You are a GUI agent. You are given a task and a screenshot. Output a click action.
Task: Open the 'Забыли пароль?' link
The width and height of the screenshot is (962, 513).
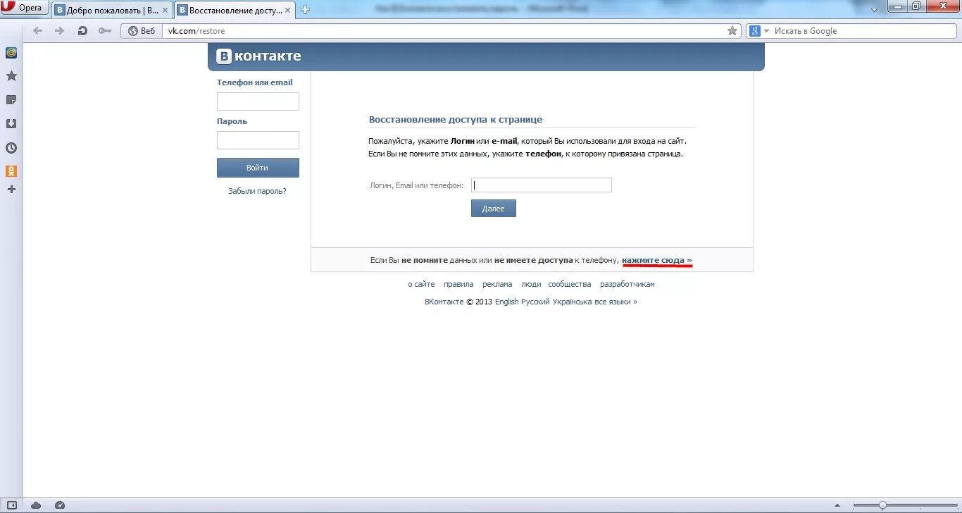click(257, 191)
